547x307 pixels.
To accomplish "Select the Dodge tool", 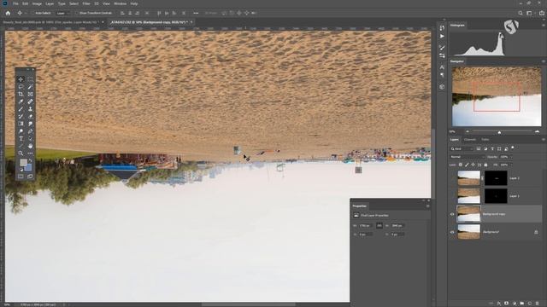I will pyautogui.click(x=21, y=131).
